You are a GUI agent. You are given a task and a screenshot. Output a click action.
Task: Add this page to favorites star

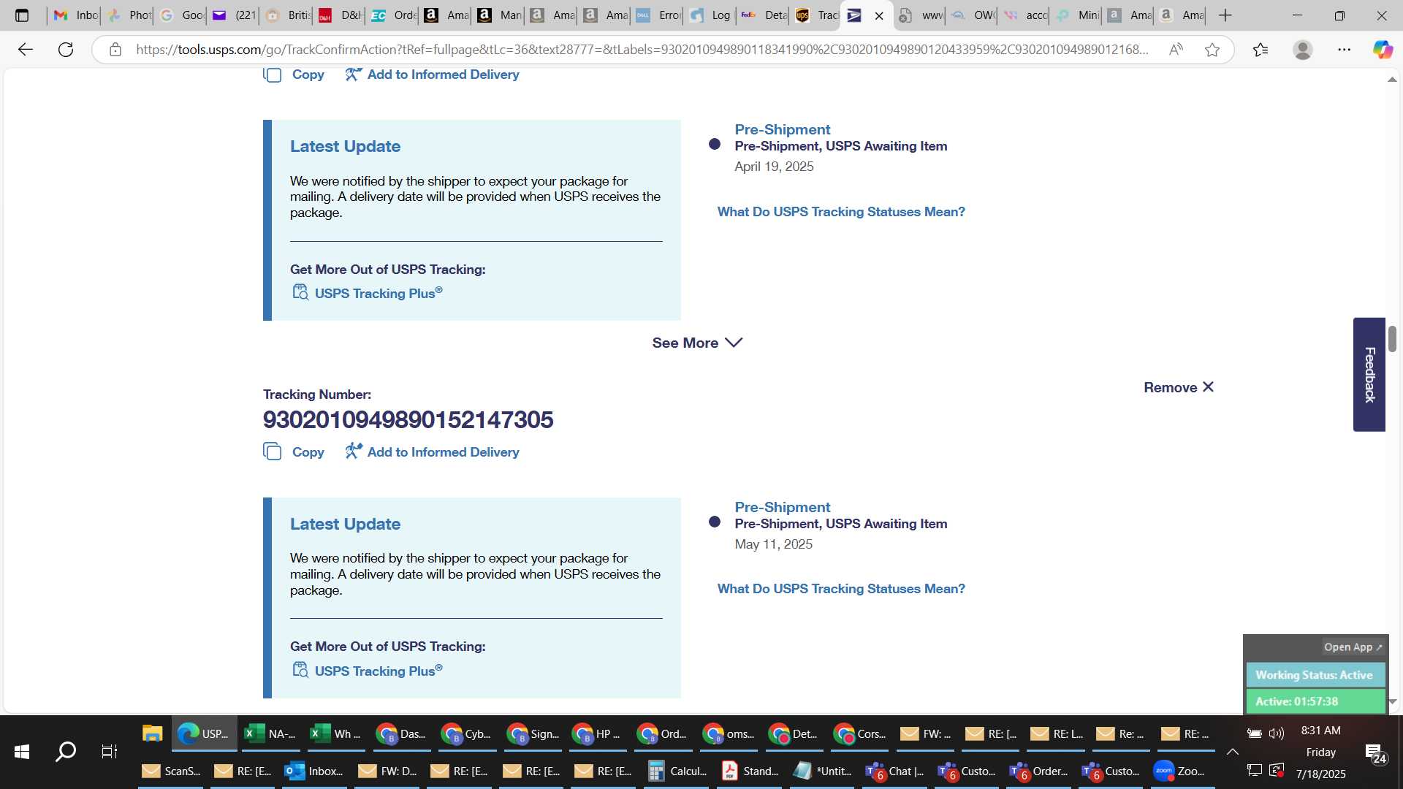(1212, 50)
